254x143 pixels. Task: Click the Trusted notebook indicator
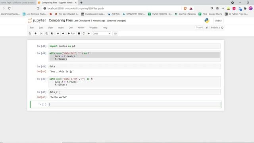point(199,27)
